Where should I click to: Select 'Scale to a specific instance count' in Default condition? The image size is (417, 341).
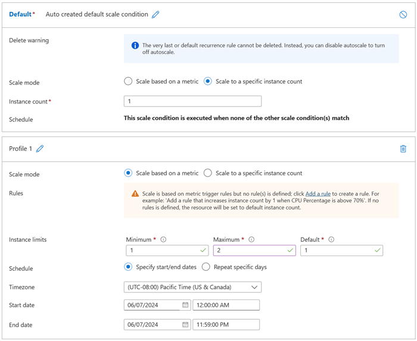click(208, 81)
